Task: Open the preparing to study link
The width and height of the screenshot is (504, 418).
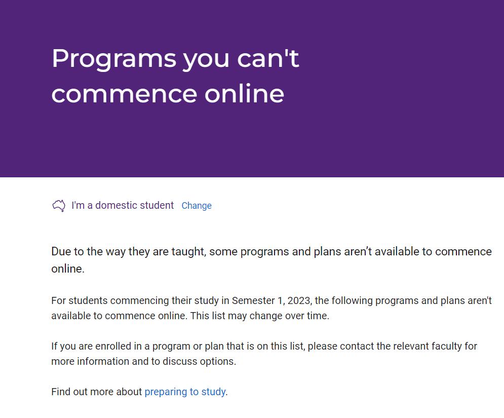Action: (x=185, y=392)
